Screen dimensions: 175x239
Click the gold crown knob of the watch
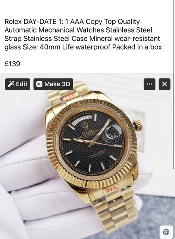138,125
